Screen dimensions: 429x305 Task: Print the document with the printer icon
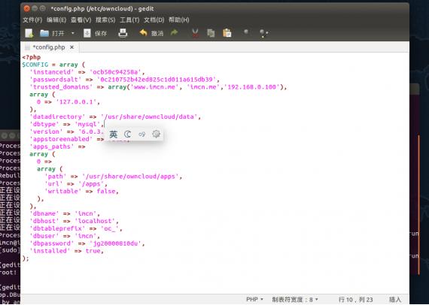[x=123, y=33]
